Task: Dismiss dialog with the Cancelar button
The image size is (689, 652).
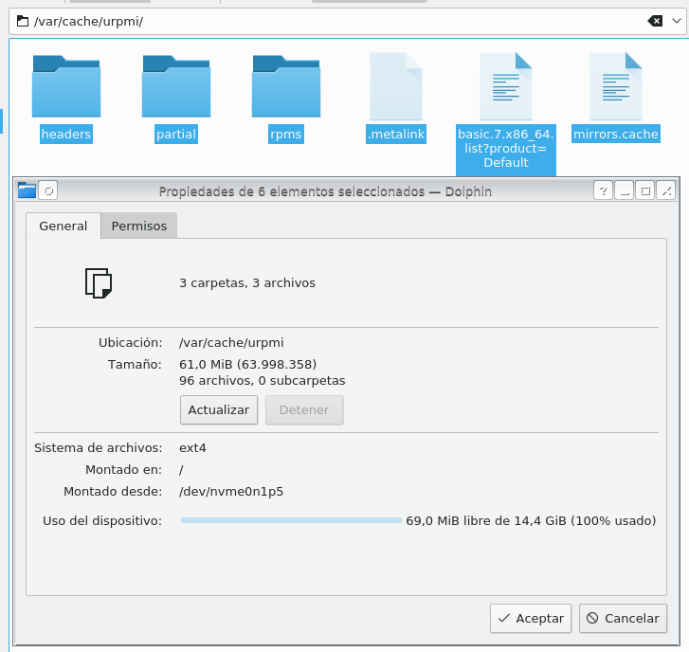Action: (623, 618)
